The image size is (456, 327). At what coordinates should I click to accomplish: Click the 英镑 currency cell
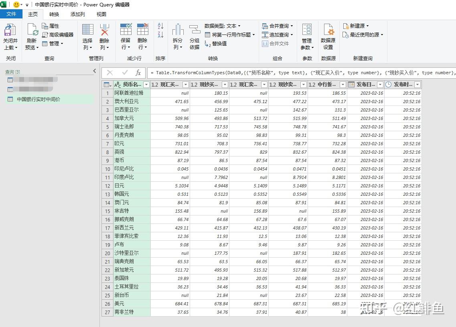pyautogui.click(x=132, y=152)
